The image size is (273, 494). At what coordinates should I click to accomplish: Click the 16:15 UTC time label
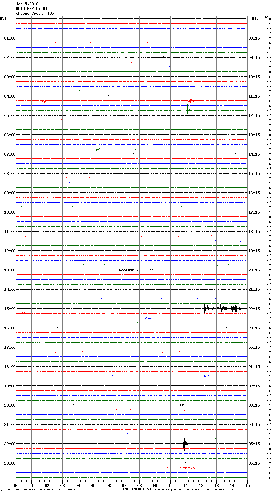coord(254,193)
